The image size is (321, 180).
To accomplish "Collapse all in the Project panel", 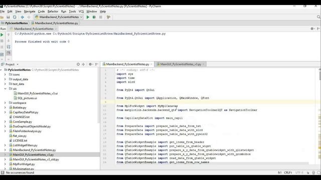I will pyautogui.click(x=83, y=64).
